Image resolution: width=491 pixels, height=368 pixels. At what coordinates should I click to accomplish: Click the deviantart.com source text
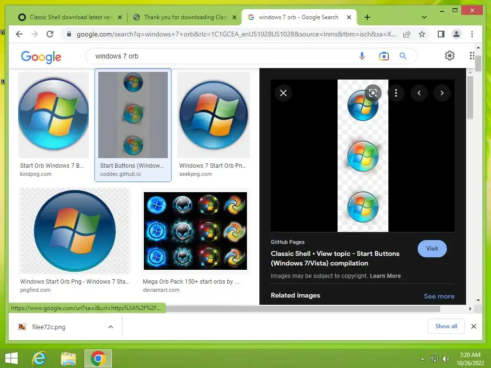[x=161, y=290]
